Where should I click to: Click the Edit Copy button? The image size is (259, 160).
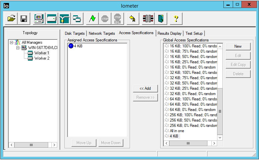[238, 65]
